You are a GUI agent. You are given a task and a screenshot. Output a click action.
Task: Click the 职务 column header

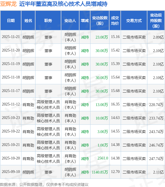coord(48,20)
